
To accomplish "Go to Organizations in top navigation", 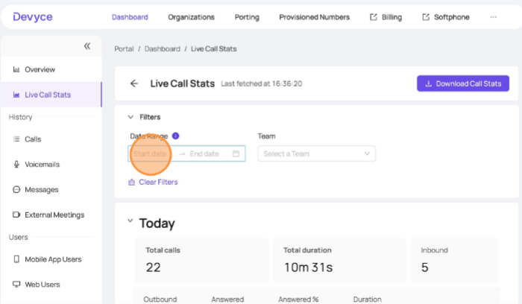I will click(x=191, y=17).
